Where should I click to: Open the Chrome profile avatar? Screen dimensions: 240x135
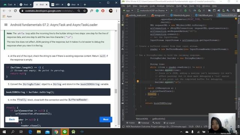111,11
